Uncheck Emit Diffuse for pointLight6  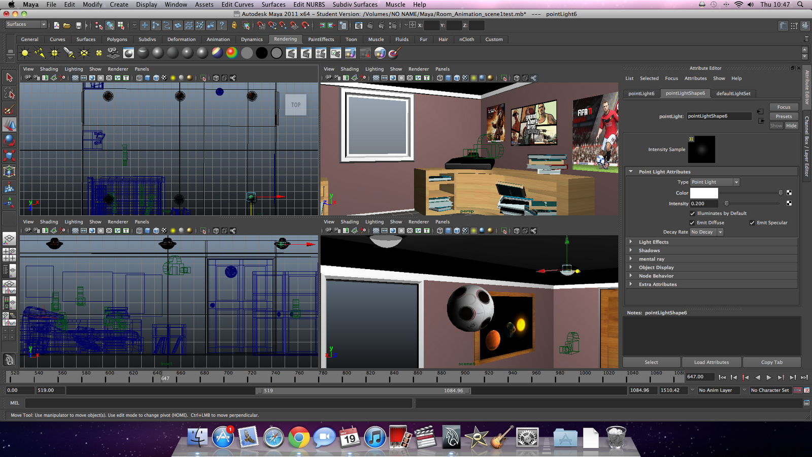[x=693, y=222]
